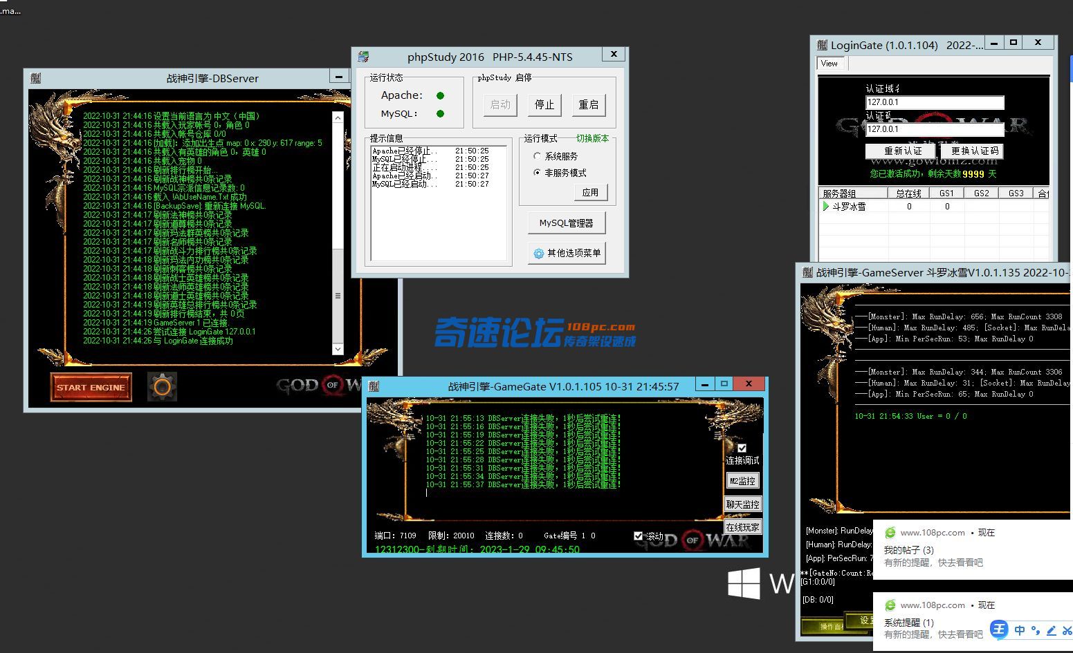Click the DBServer window title bar icon

coord(36,78)
